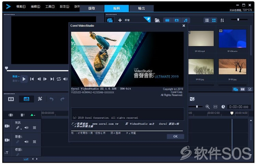Viewport: 256px width, 164px height.
Task: Click OK in the Corel VideoStudio dialog
Action: 175,136
